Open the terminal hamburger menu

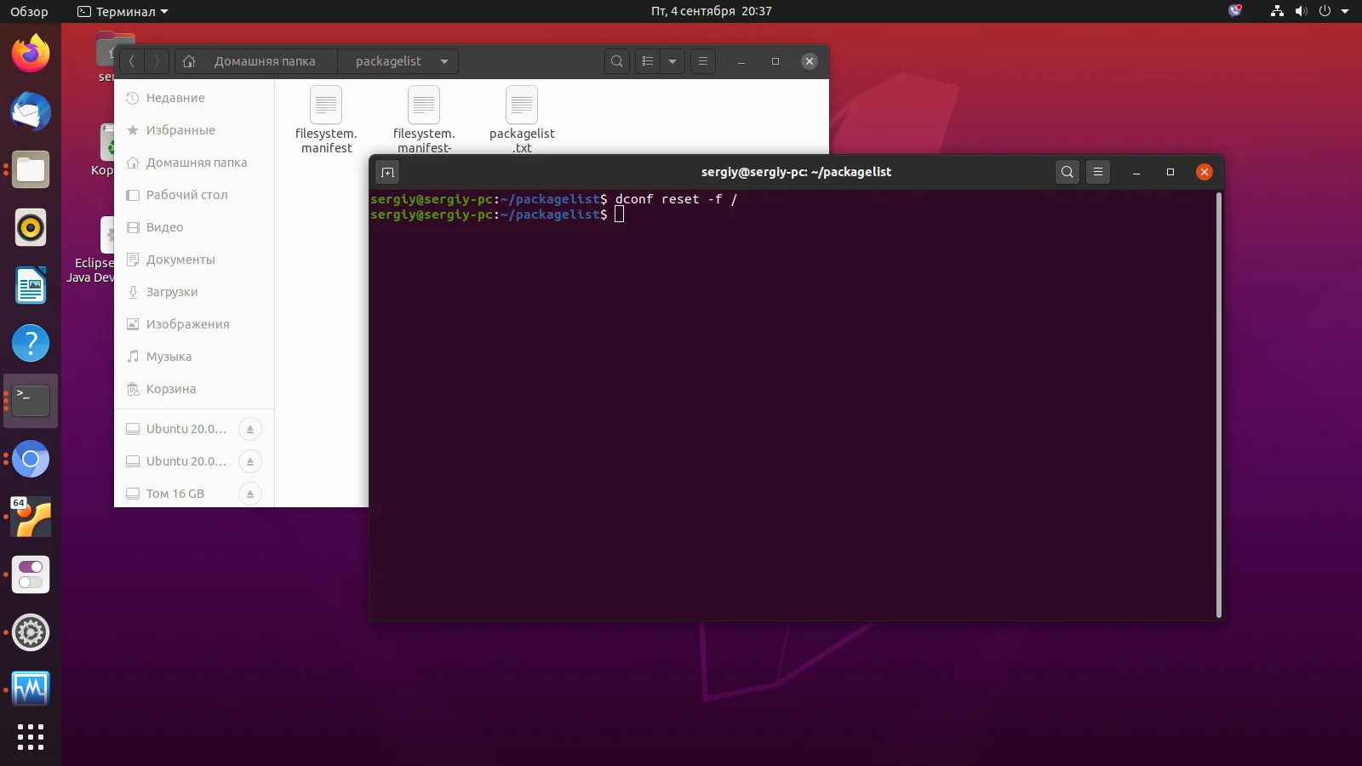tap(1098, 172)
